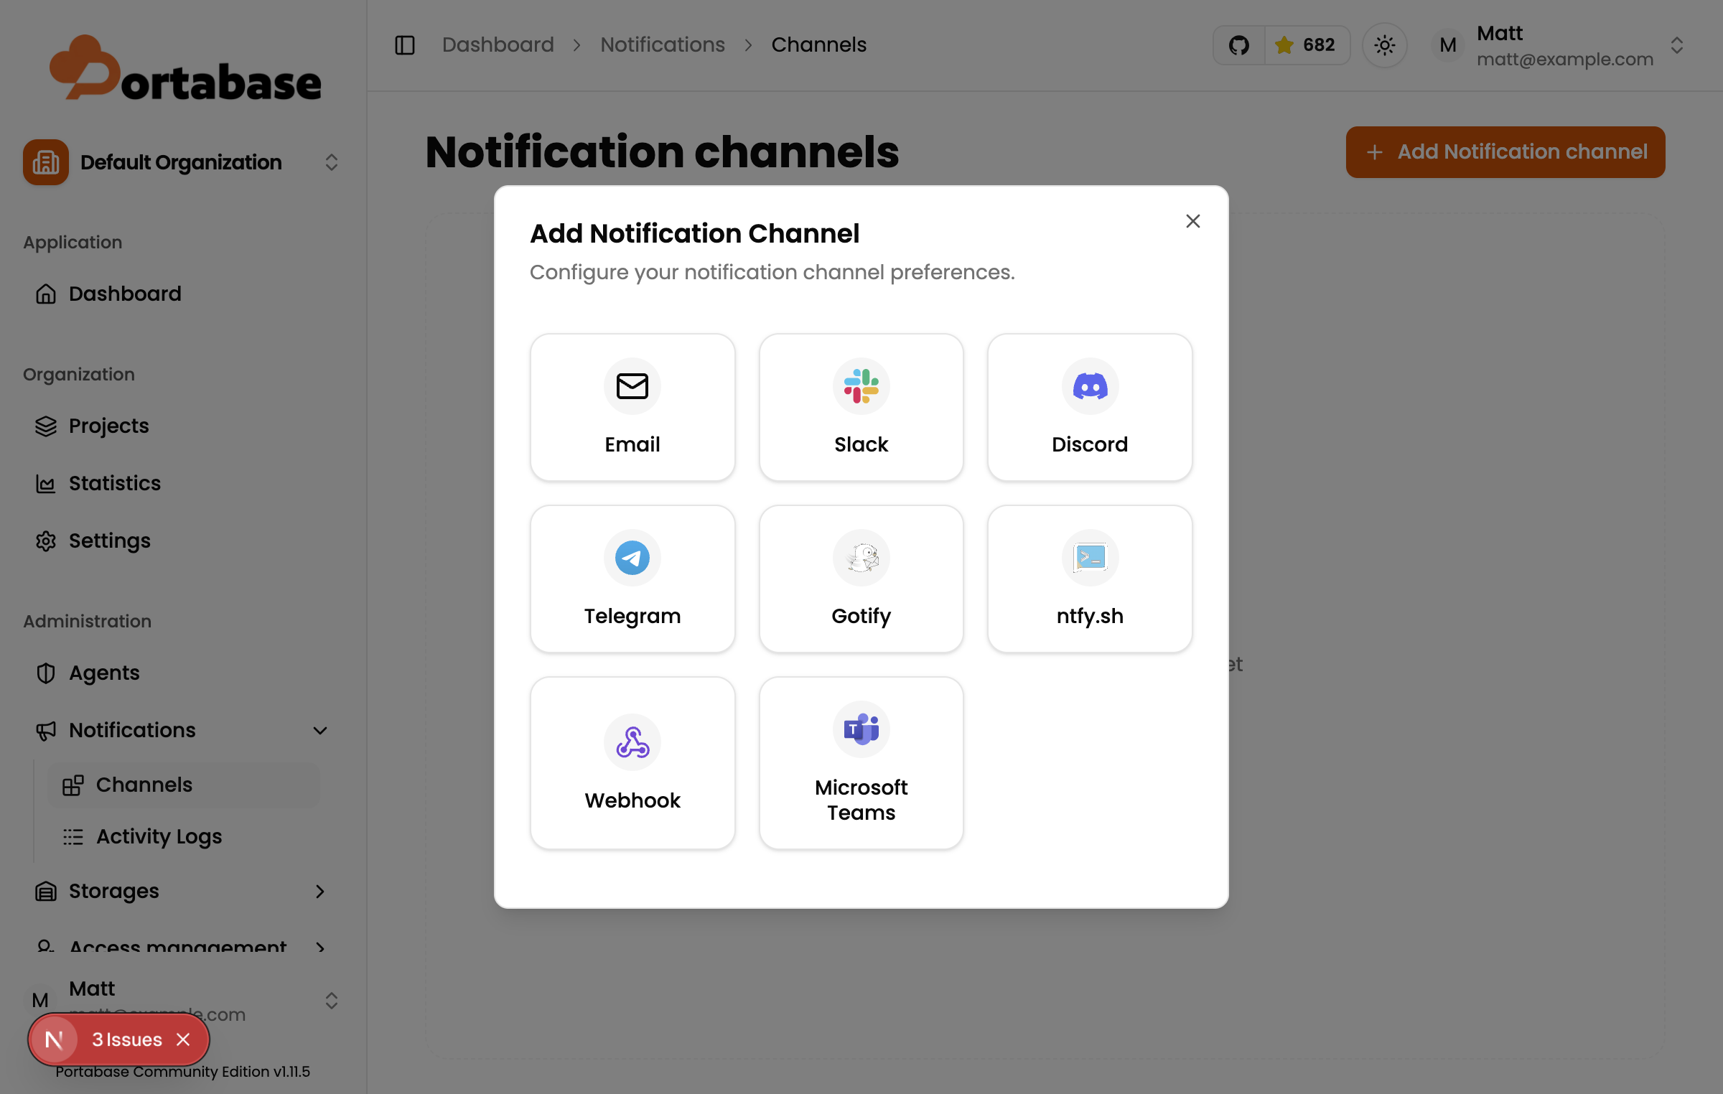
Task: Choose the Discord channel option
Action: pos(1089,408)
